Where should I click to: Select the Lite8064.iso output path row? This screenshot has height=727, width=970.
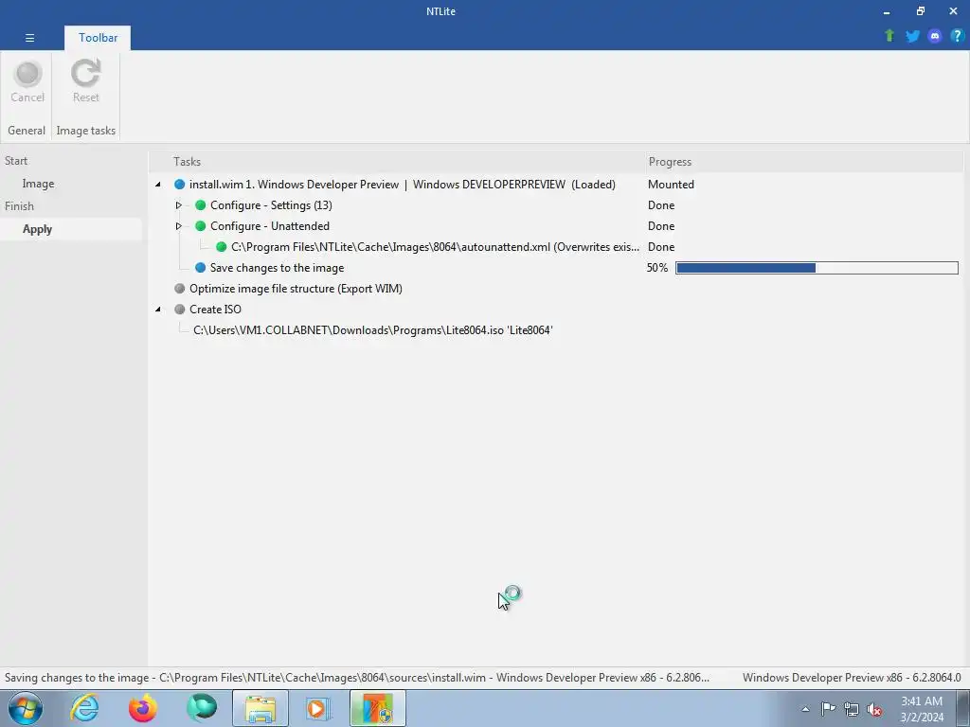point(372,330)
